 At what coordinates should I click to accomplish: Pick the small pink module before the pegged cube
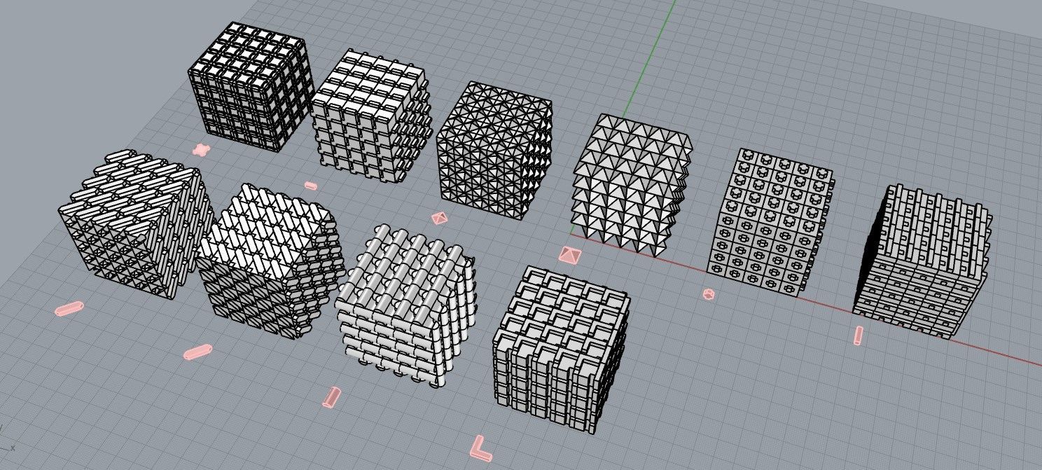(x=311, y=186)
